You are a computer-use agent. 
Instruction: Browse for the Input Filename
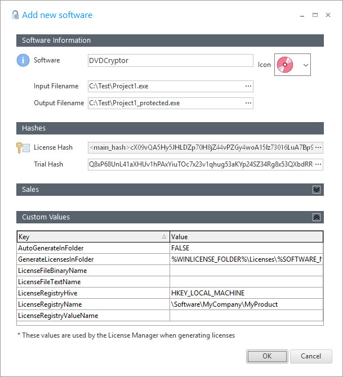tap(248, 86)
